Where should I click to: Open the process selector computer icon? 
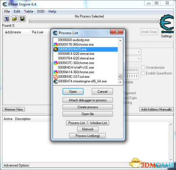tap(7, 19)
